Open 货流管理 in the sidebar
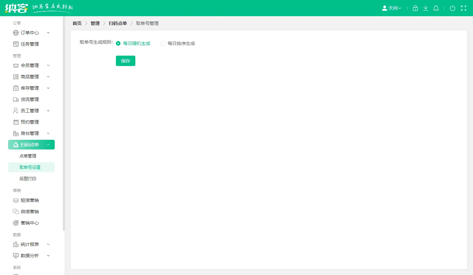The height and width of the screenshot is (275, 473). [x=29, y=99]
